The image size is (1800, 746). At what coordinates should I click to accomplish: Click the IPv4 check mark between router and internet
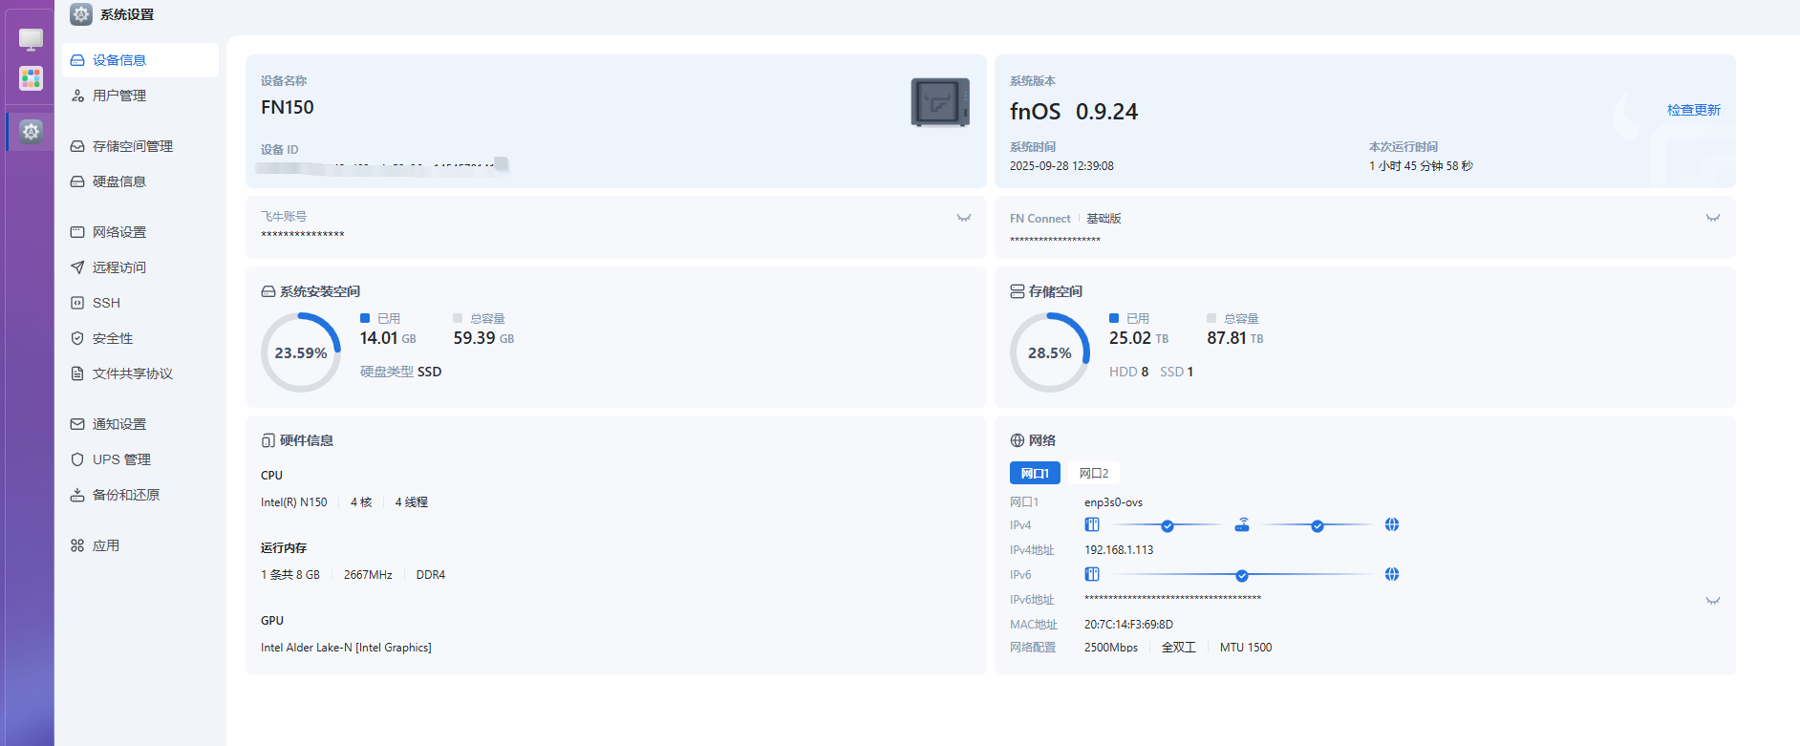(1318, 525)
